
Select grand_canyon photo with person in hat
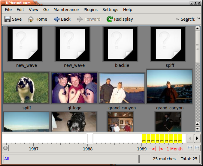pos(169,87)
